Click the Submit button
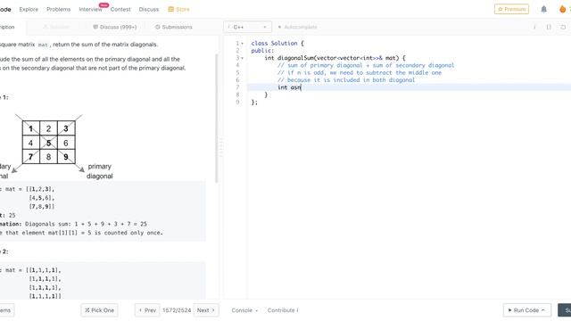Image resolution: width=571 pixels, height=321 pixels. 565,310
